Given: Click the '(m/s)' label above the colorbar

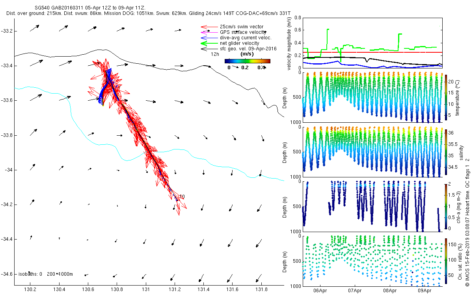Looking at the screenshot, I should pyautogui.click(x=247, y=54).
